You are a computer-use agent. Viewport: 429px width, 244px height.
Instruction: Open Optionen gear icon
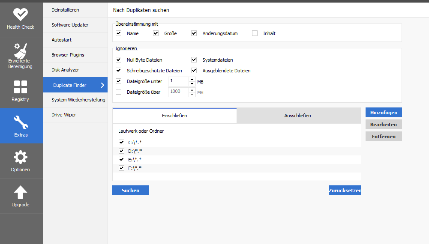pyautogui.click(x=21, y=158)
